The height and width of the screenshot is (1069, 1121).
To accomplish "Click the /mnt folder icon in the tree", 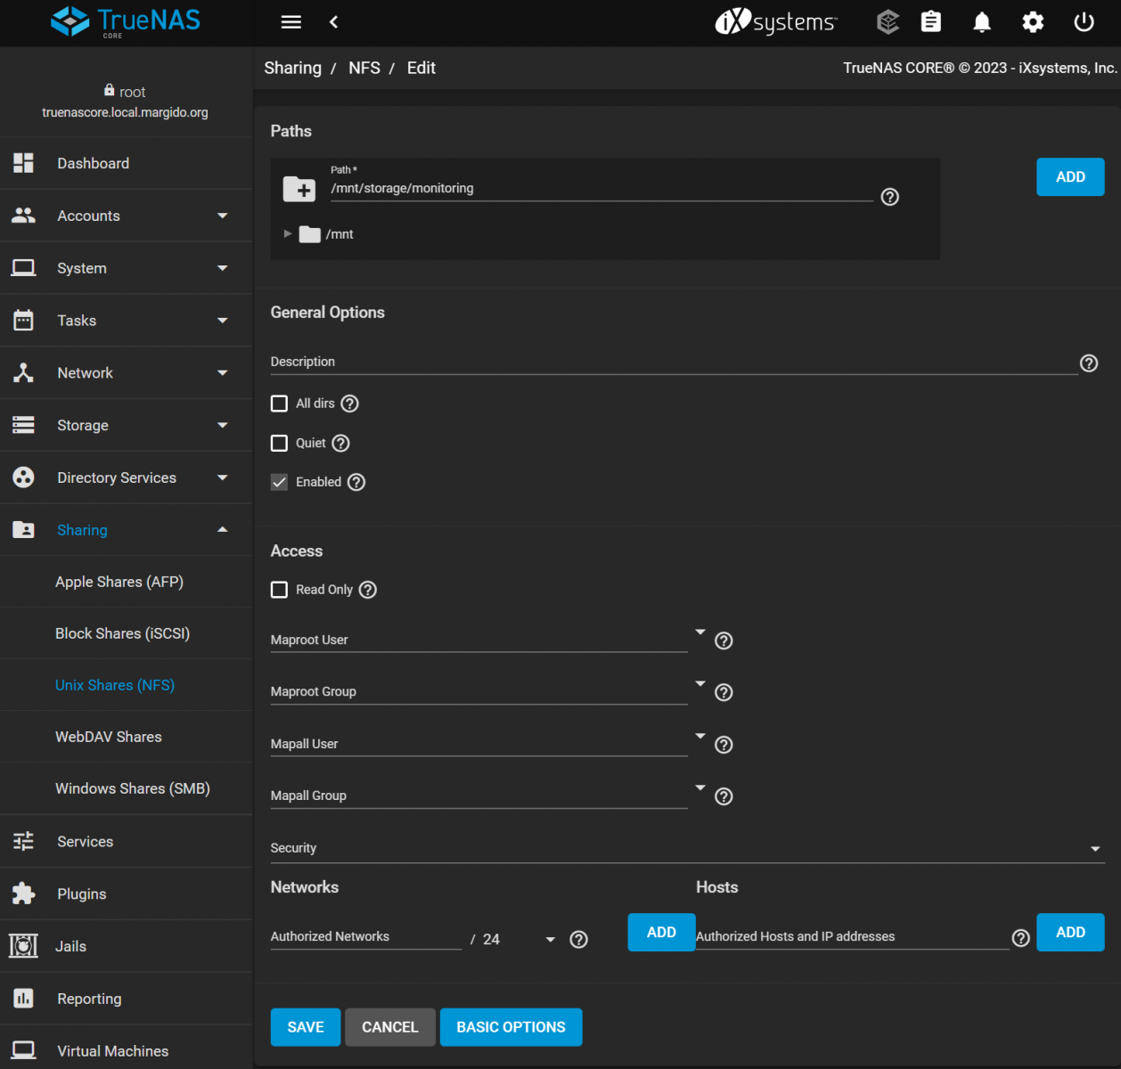I will coord(309,234).
